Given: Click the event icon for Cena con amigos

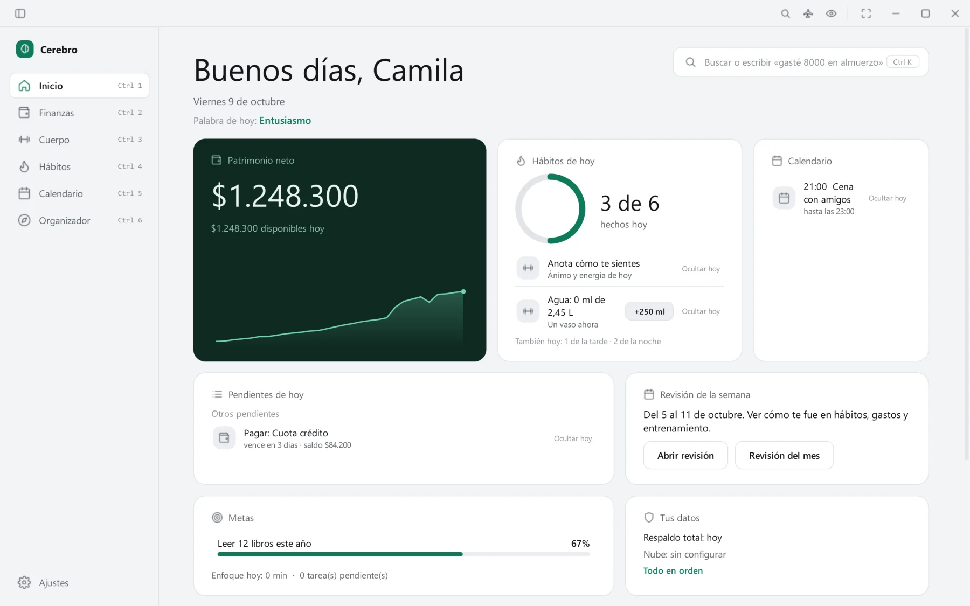Looking at the screenshot, I should 784,198.
